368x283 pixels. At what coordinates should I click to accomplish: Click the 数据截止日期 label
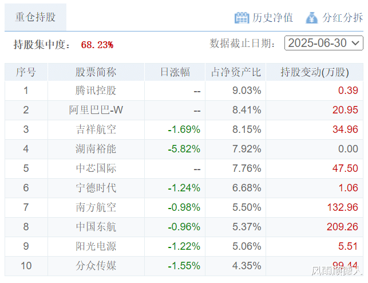(x=242, y=44)
